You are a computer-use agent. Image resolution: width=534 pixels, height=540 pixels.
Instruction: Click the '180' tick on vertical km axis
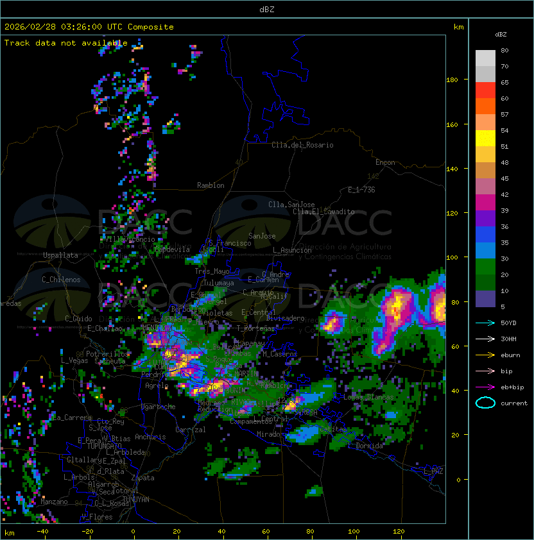tap(452, 80)
